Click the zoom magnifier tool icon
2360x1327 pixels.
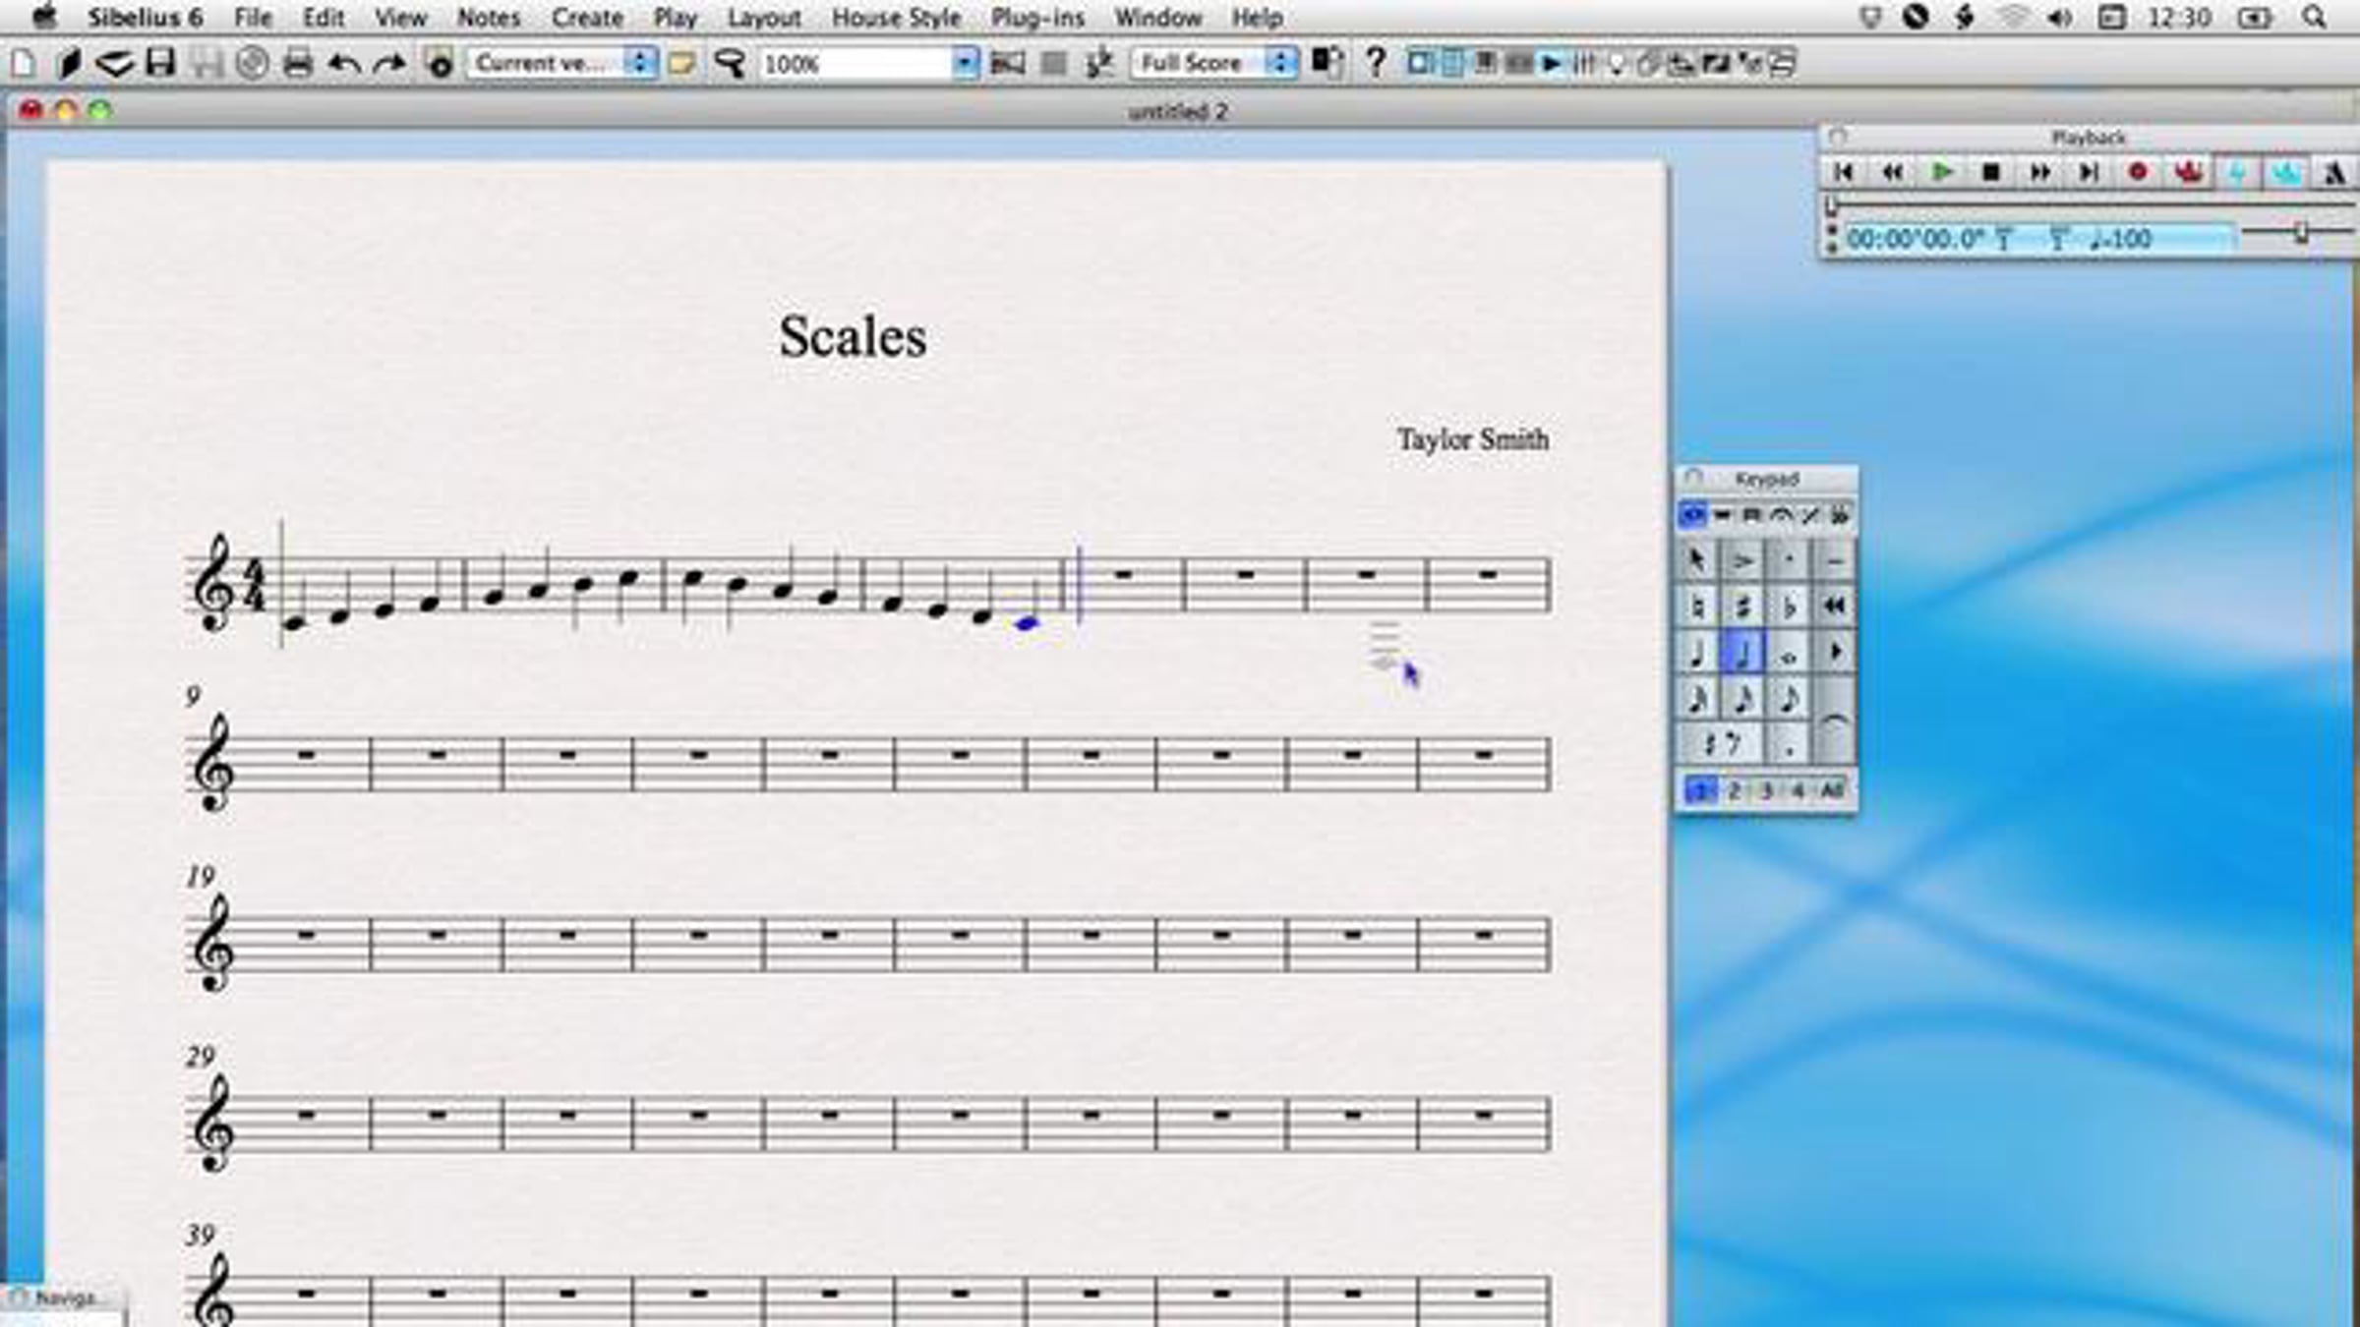(730, 64)
